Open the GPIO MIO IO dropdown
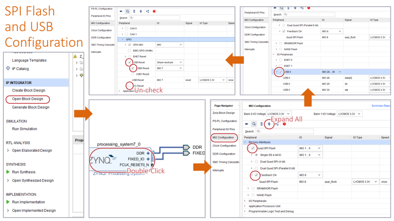394x221 pixels. point(170,45)
